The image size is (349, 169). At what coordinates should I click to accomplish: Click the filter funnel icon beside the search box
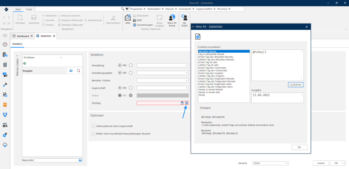[x=127, y=9]
